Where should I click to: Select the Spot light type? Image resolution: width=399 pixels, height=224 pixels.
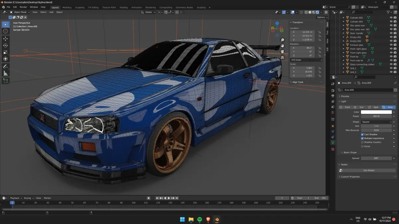(374, 107)
